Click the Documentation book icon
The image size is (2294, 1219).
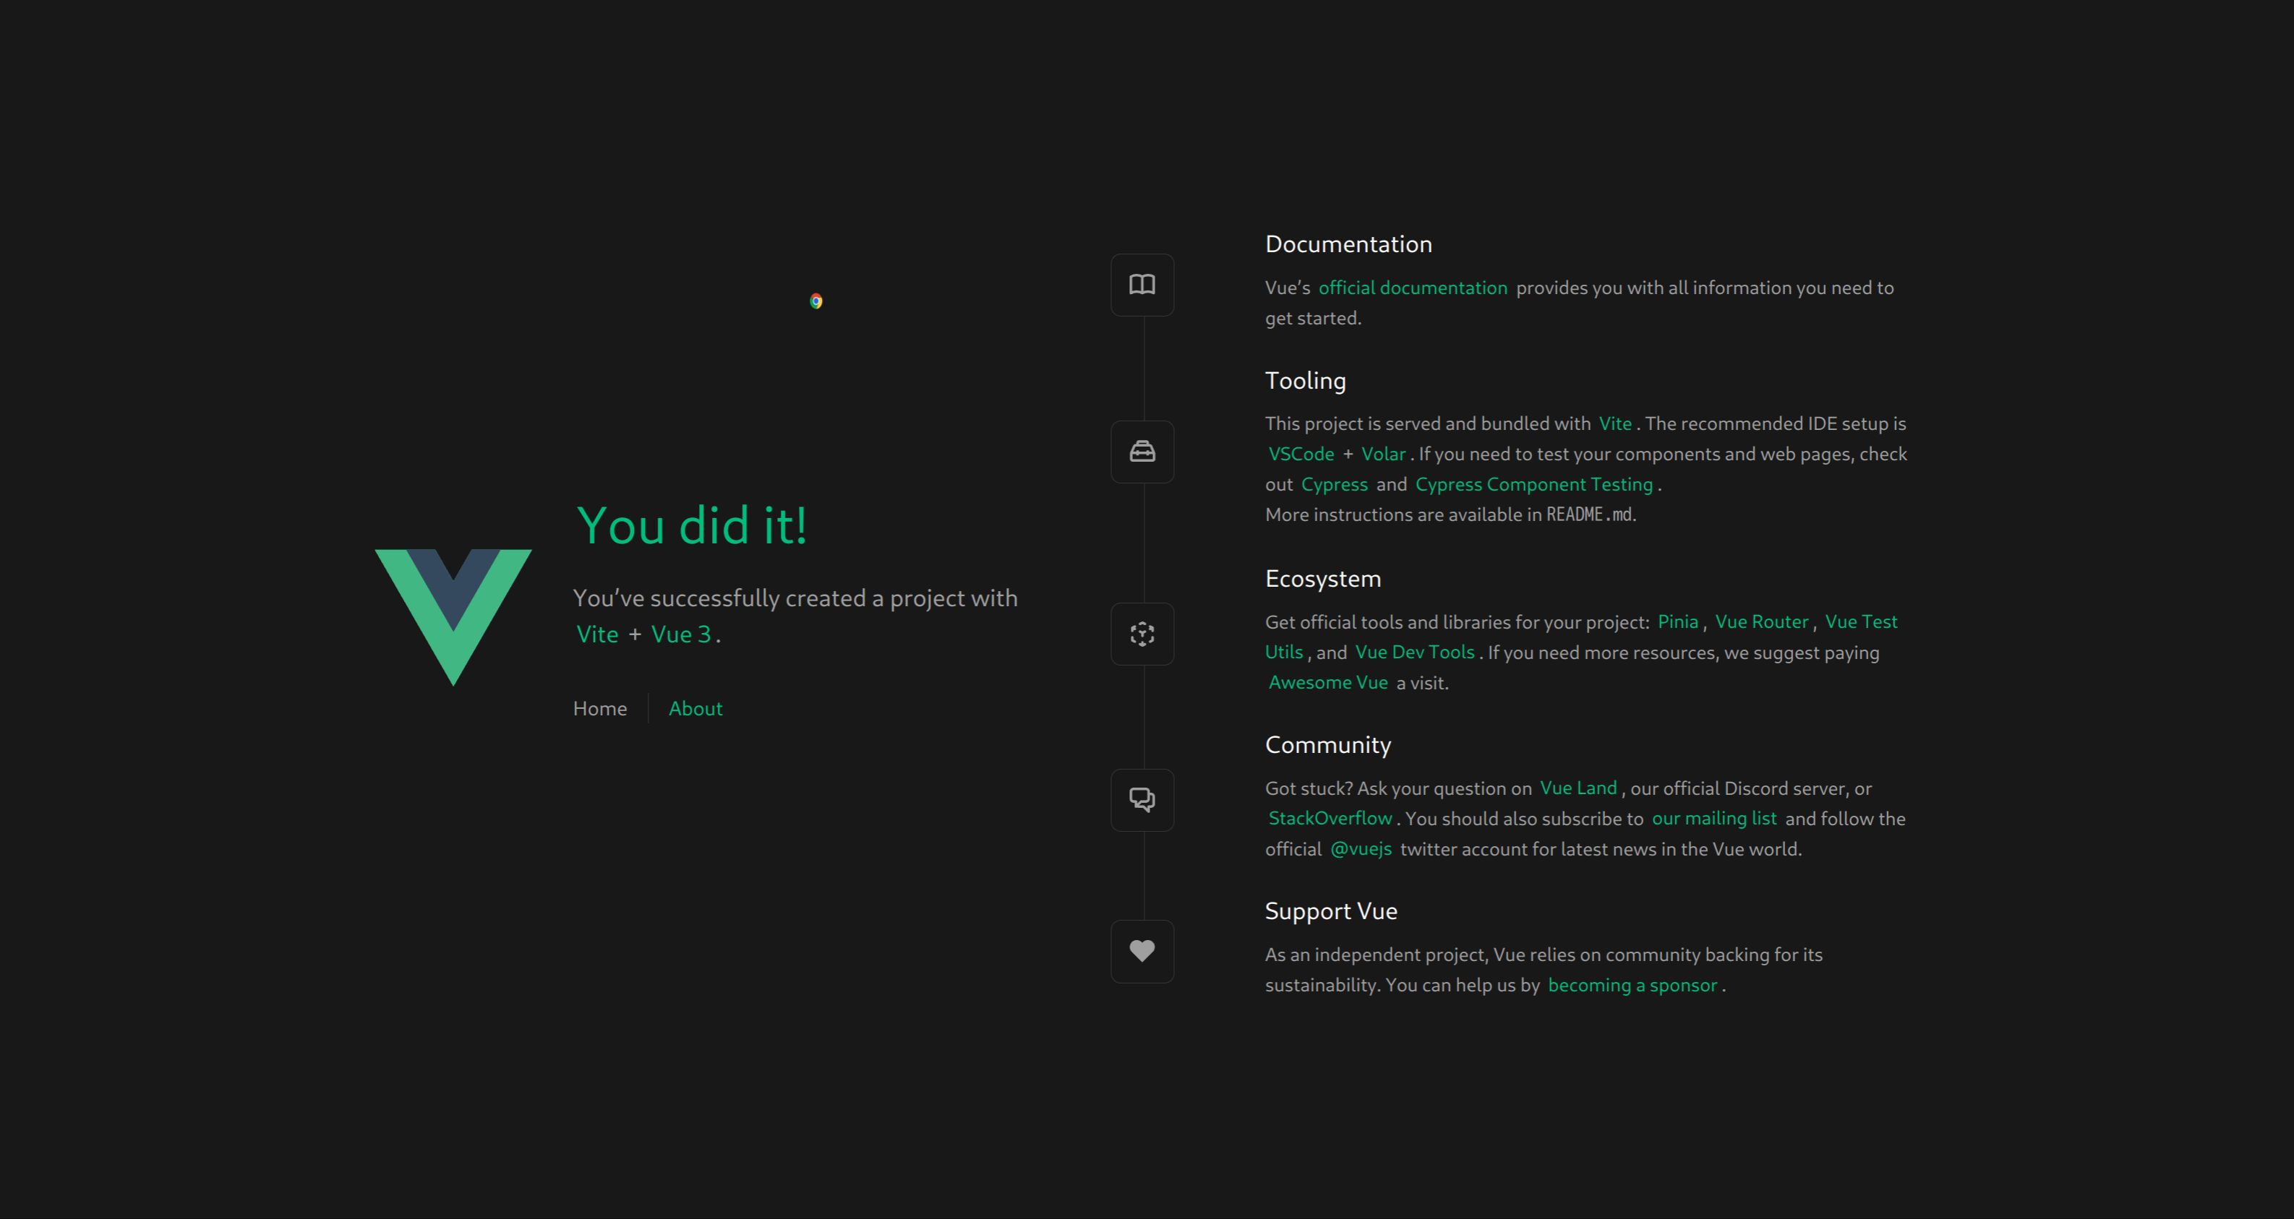tap(1142, 285)
